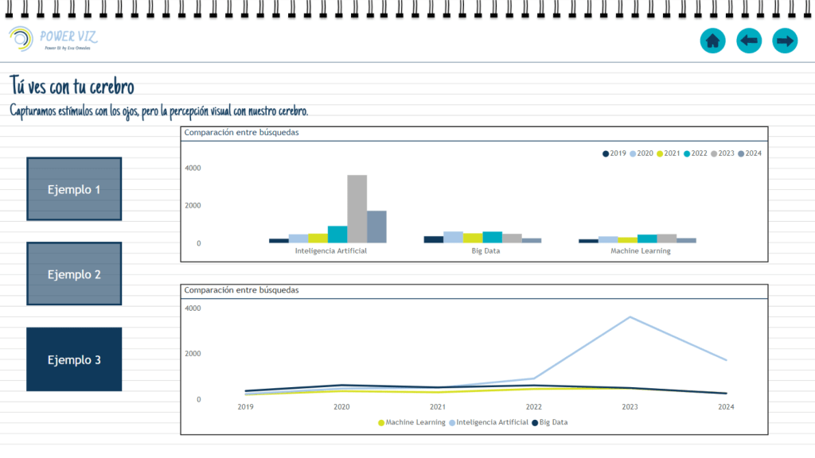Go back with the left arrow icon
Screen dimensions: 815x458
749,41
